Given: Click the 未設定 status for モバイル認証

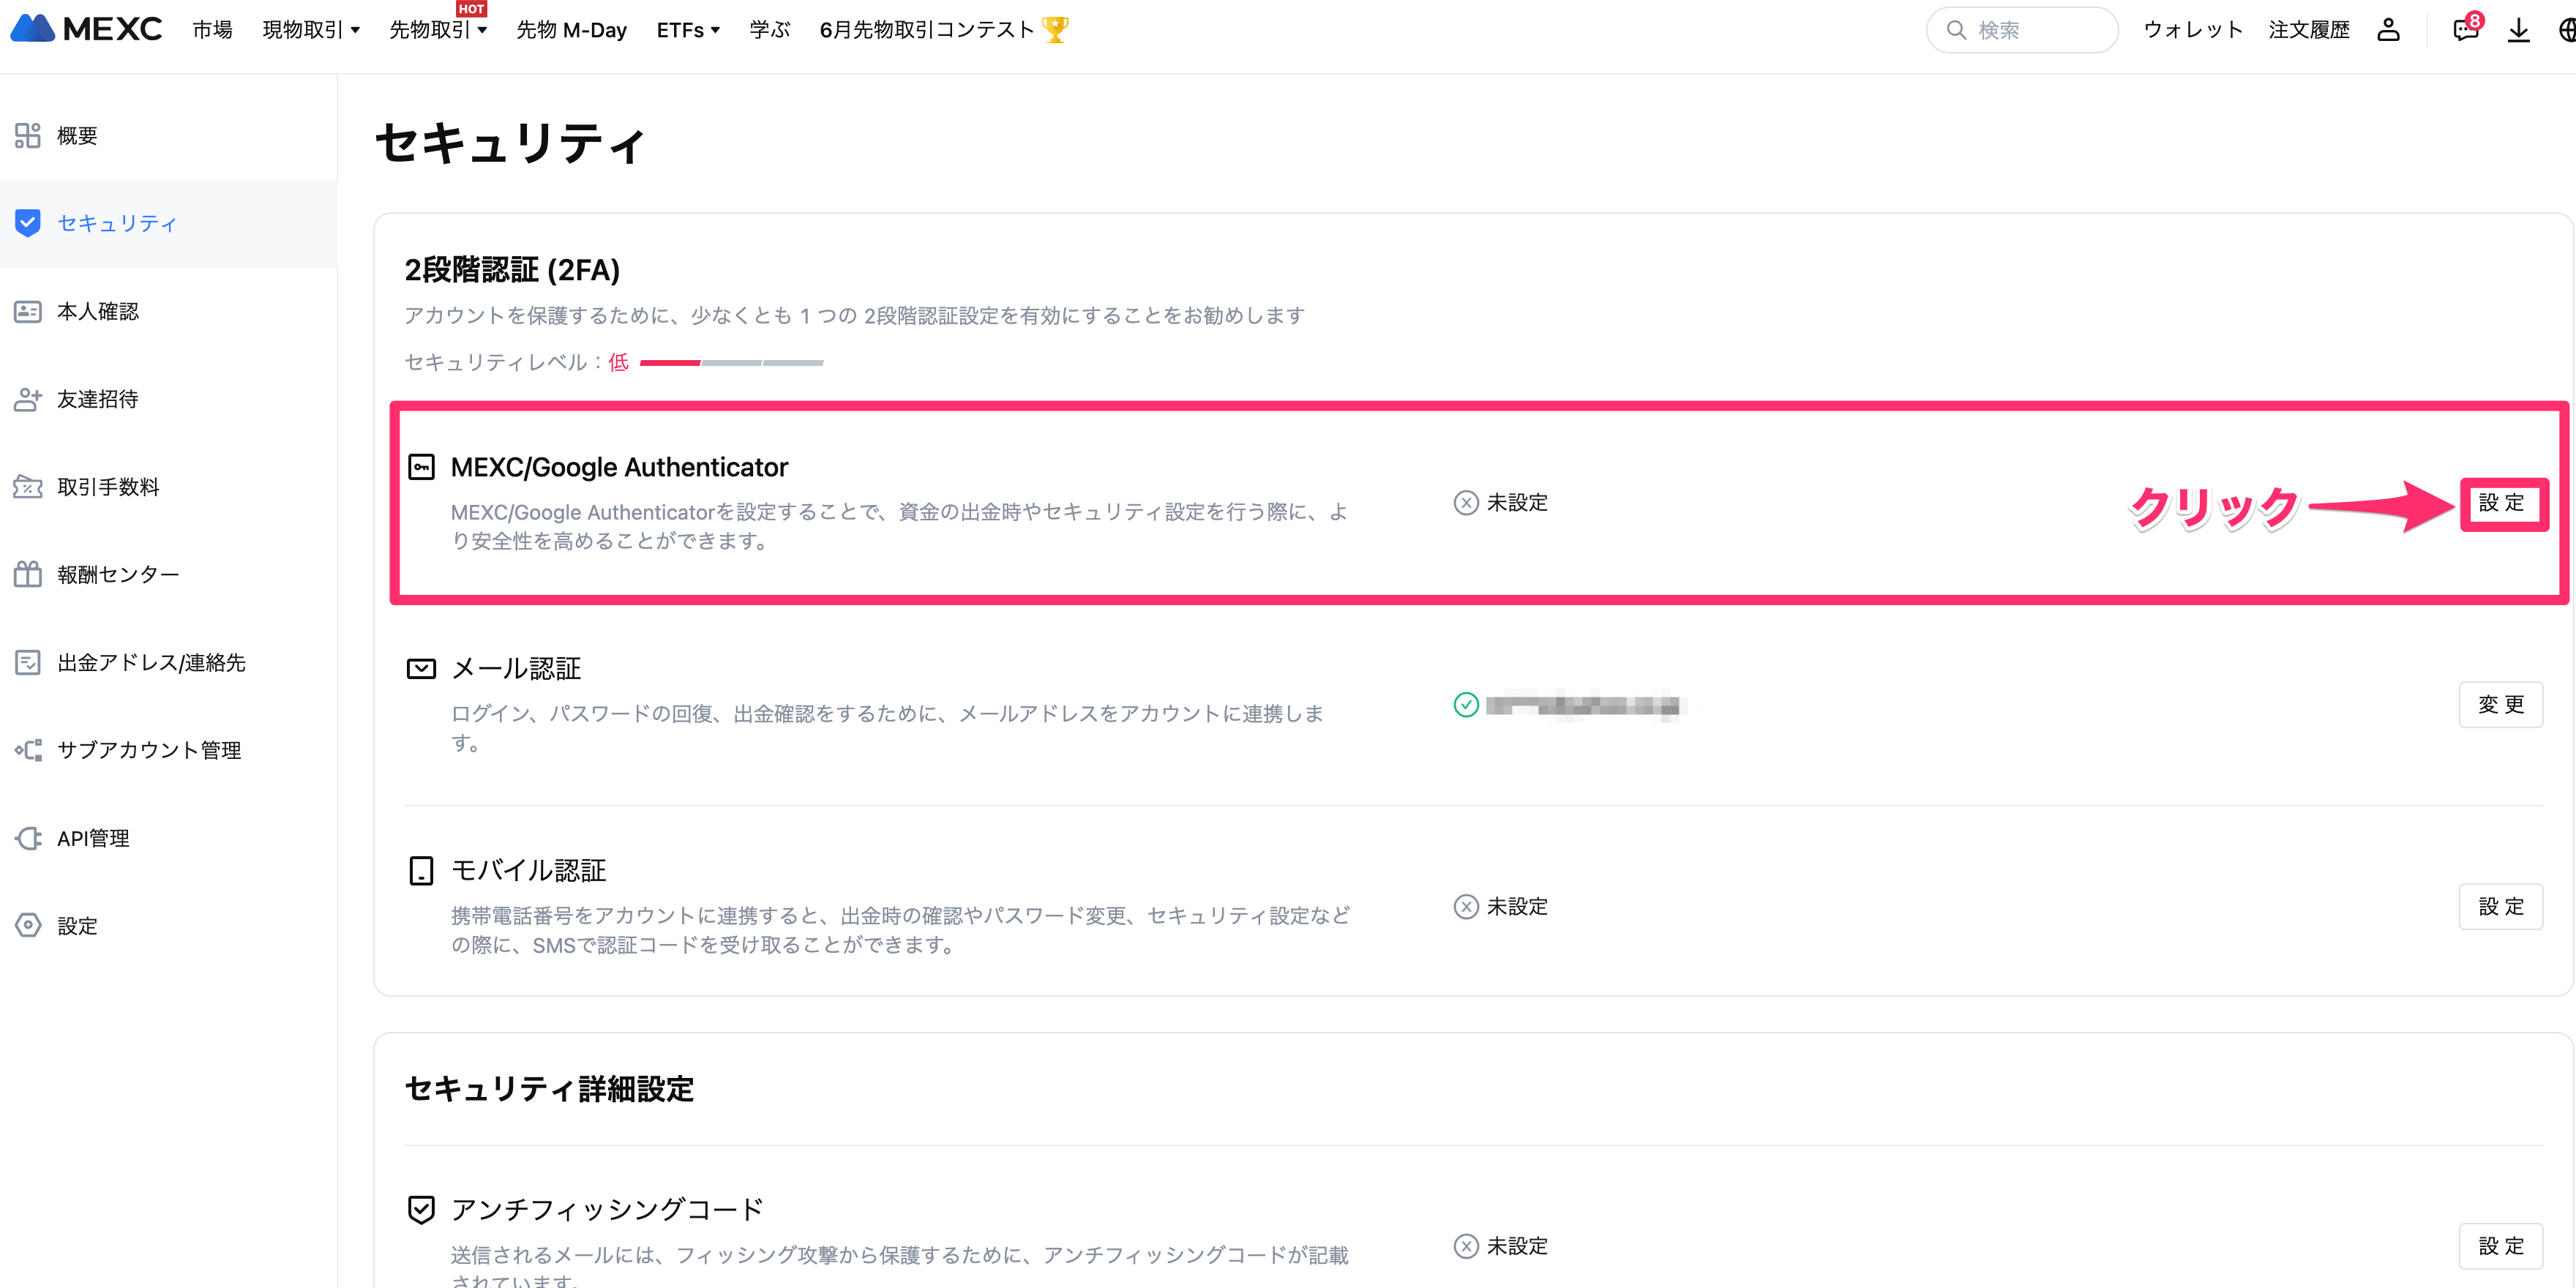Looking at the screenshot, I should click(1501, 906).
